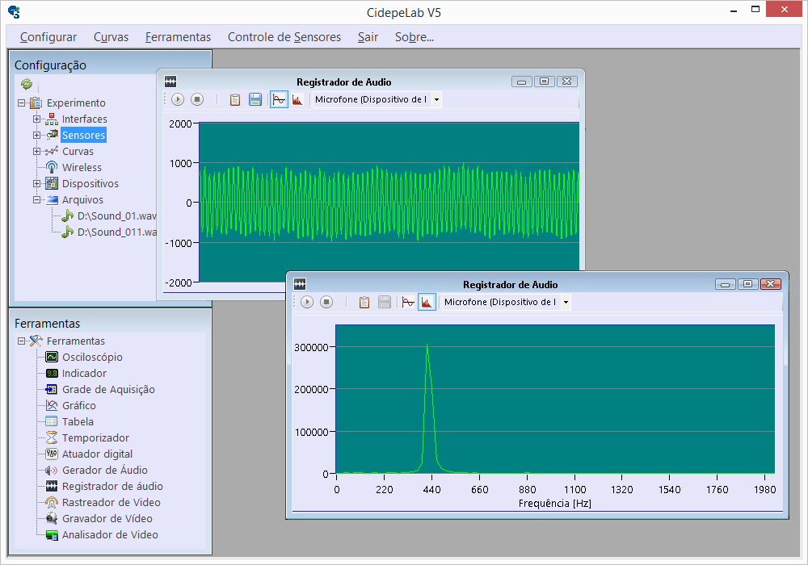The image size is (808, 565).
Task: Collapse the Arquivos tree node
Action: coord(36,199)
